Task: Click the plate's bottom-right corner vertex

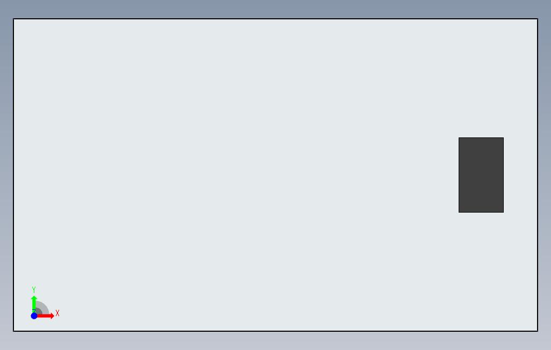Action: (x=538, y=331)
